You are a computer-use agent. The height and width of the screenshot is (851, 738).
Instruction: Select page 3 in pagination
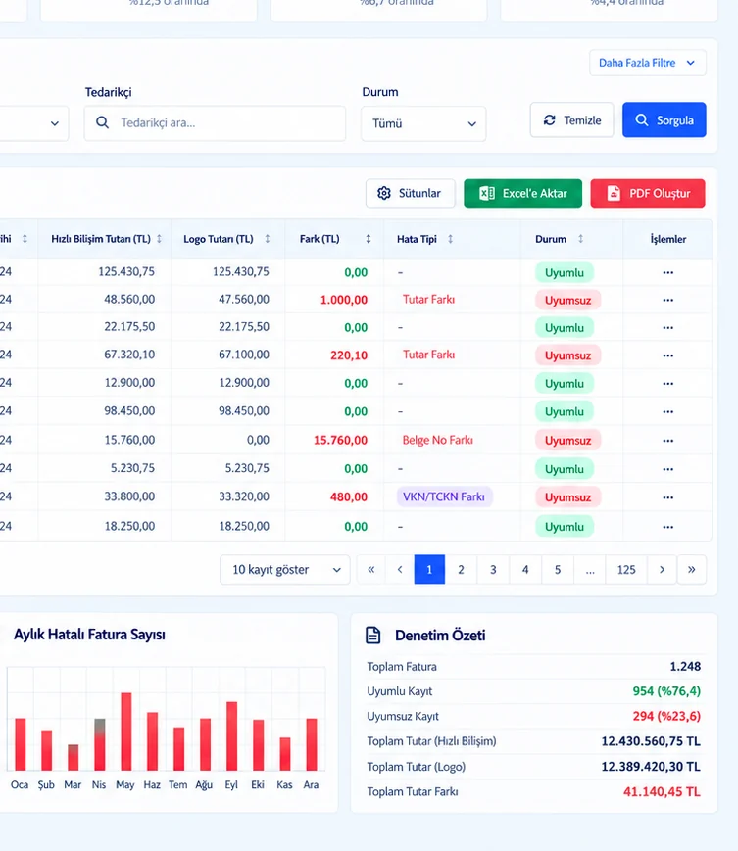point(493,569)
